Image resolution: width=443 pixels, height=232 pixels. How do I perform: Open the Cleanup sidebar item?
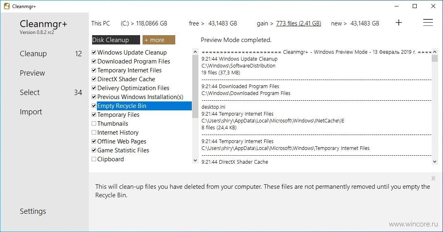(x=34, y=53)
